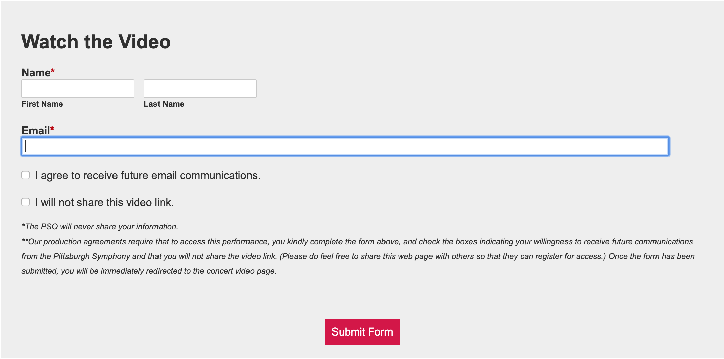Click 'I agree to receive future email communications' label
The height and width of the screenshot is (359, 724).
pos(148,175)
